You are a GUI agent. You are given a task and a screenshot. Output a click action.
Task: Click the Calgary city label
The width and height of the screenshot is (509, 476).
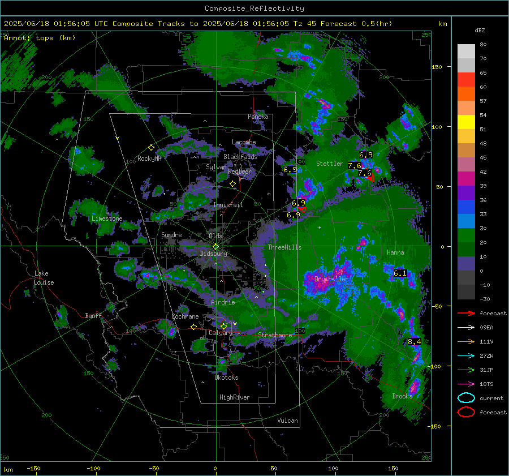point(221,333)
